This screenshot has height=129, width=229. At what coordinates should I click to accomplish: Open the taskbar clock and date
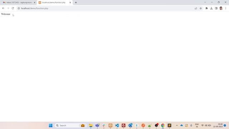218,125
